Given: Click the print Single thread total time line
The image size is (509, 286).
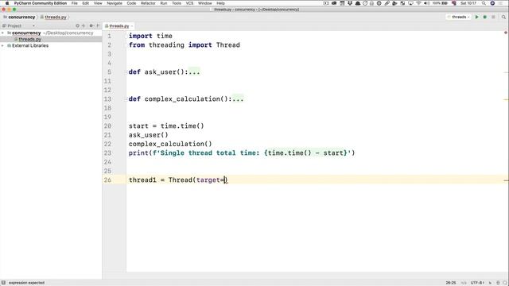Looking at the screenshot, I should pyautogui.click(x=242, y=153).
